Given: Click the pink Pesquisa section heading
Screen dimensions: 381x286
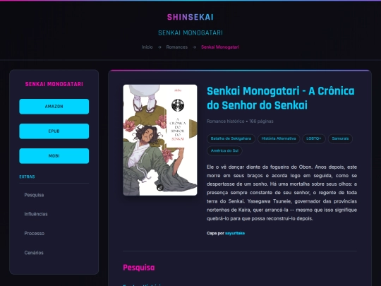Looking at the screenshot, I should [139, 268].
